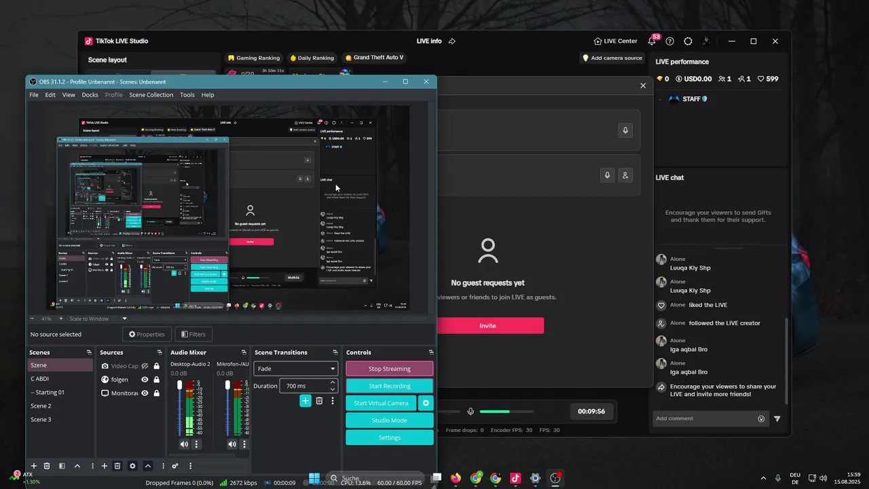Add a new scene transition

pos(306,401)
